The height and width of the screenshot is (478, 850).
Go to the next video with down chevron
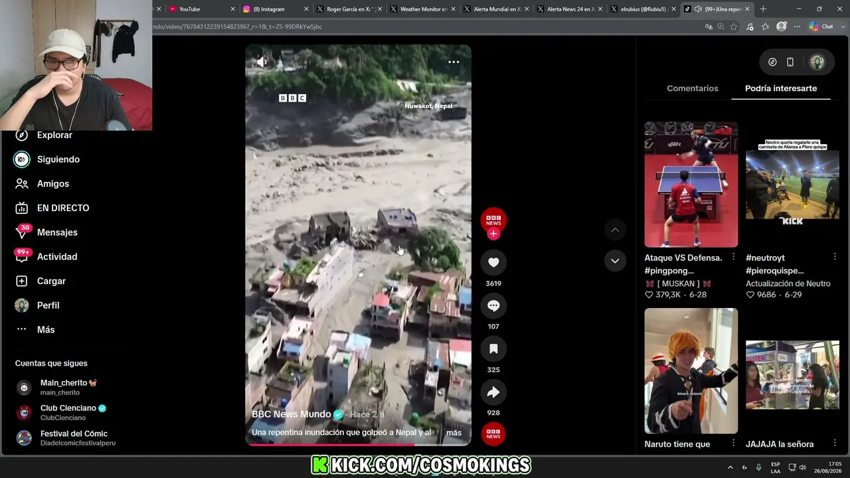coord(615,261)
